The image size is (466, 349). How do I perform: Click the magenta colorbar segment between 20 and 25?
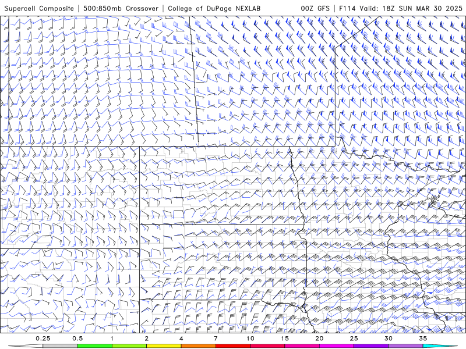point(337,346)
